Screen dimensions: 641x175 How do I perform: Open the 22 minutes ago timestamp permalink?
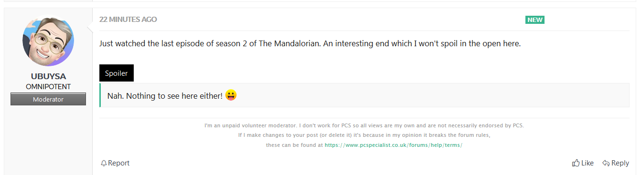tap(128, 20)
